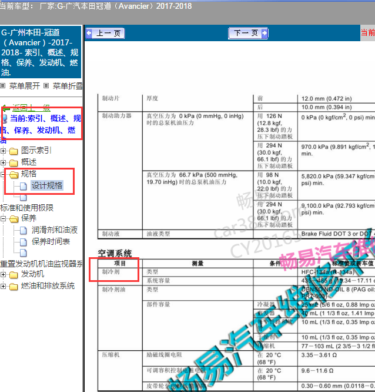Open the 图示索引 folder
The width and height of the screenshot is (375, 392).
pyautogui.click(x=36, y=150)
